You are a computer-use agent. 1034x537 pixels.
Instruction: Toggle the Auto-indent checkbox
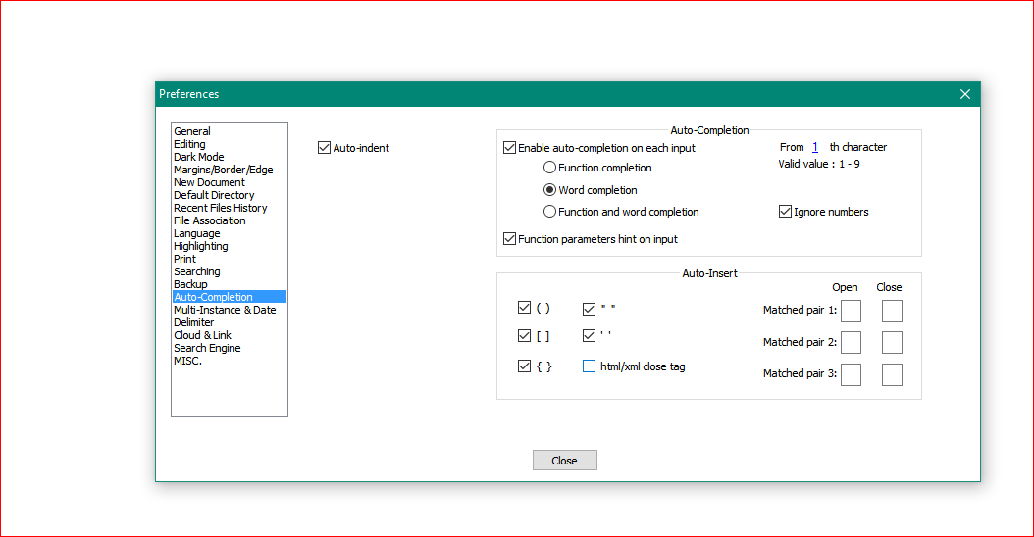(x=324, y=148)
